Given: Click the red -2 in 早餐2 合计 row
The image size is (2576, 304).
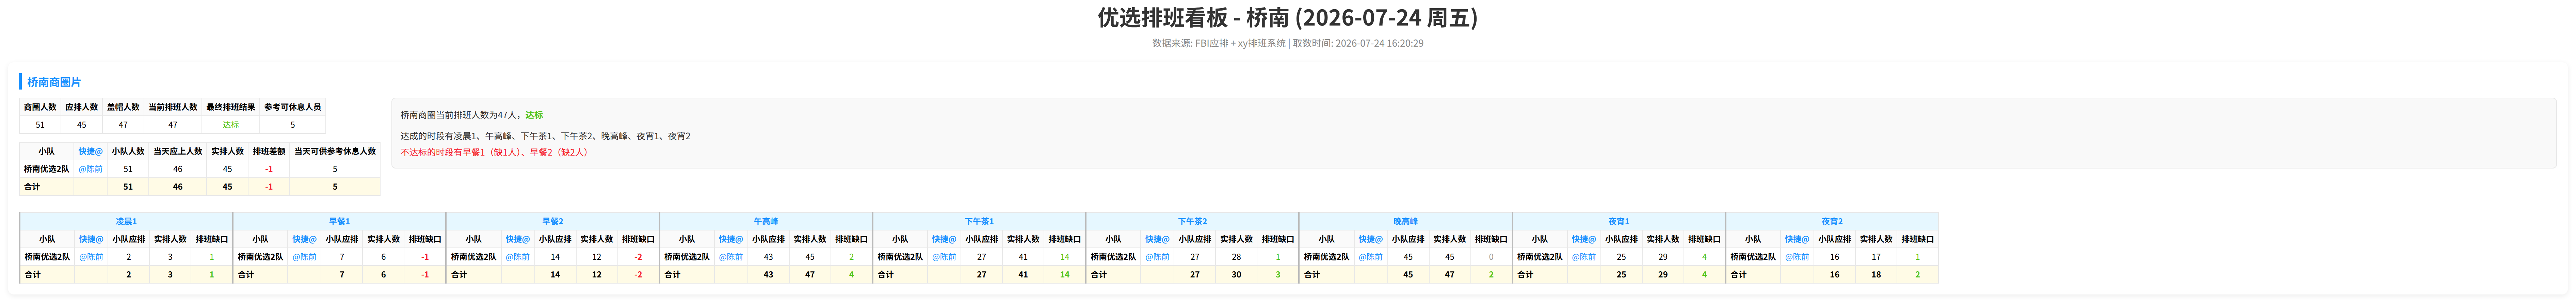Looking at the screenshot, I should (x=638, y=275).
